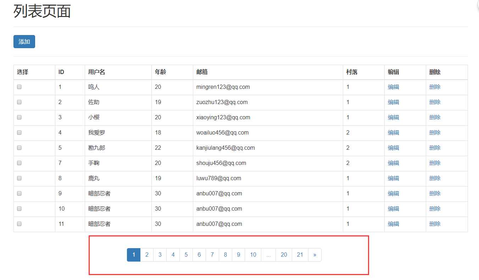This screenshot has width=479, height=280.
Task: Click email xiaoying123@qq.com
Action: point(223,118)
